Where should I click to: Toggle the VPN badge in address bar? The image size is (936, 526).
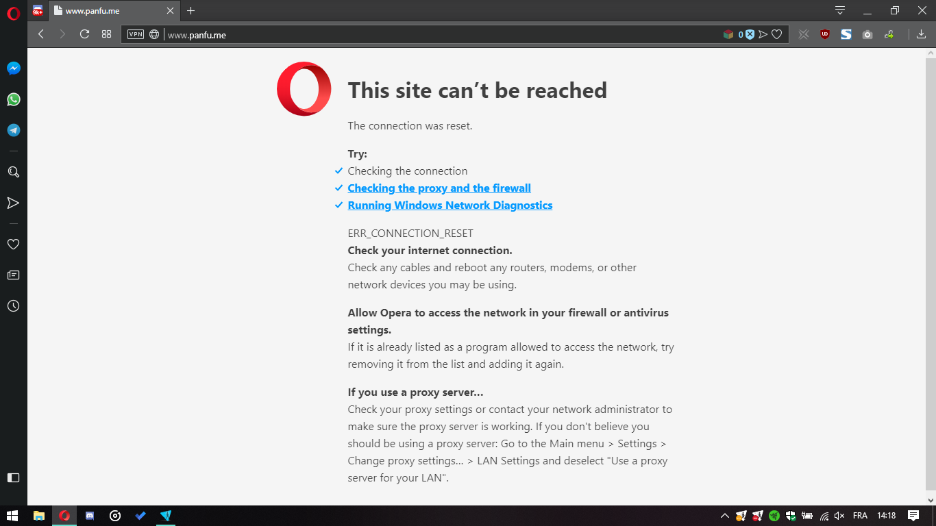(136, 34)
